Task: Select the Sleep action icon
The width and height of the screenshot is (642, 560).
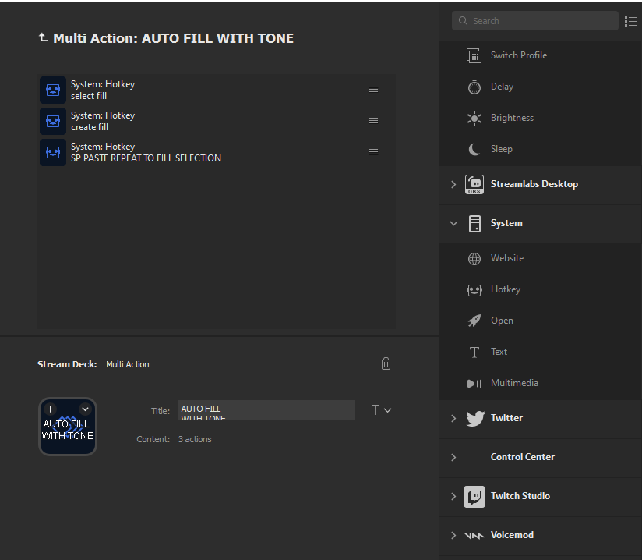Action: click(x=474, y=149)
